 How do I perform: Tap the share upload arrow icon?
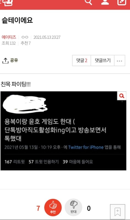(x=5, y=61)
